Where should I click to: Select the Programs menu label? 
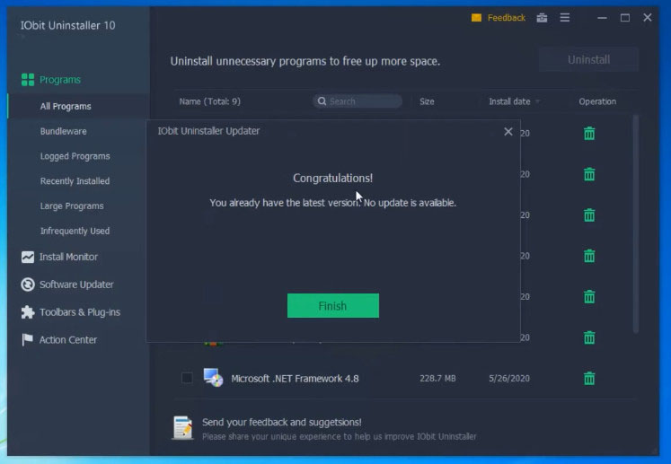click(60, 80)
